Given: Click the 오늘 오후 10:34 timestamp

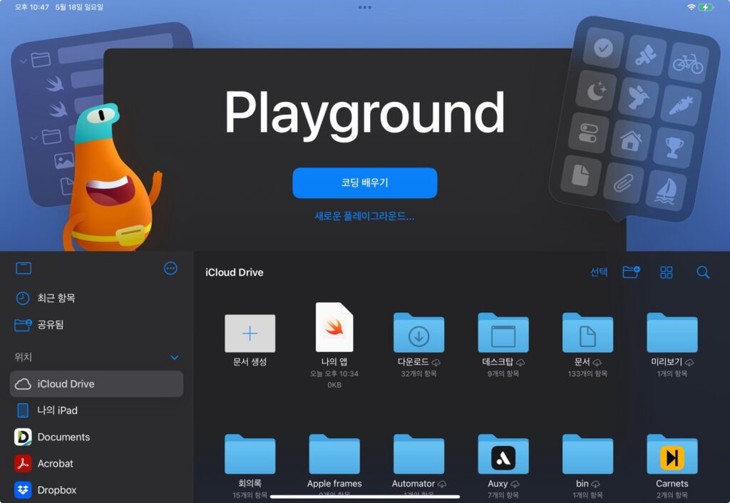Looking at the screenshot, I should (x=334, y=373).
